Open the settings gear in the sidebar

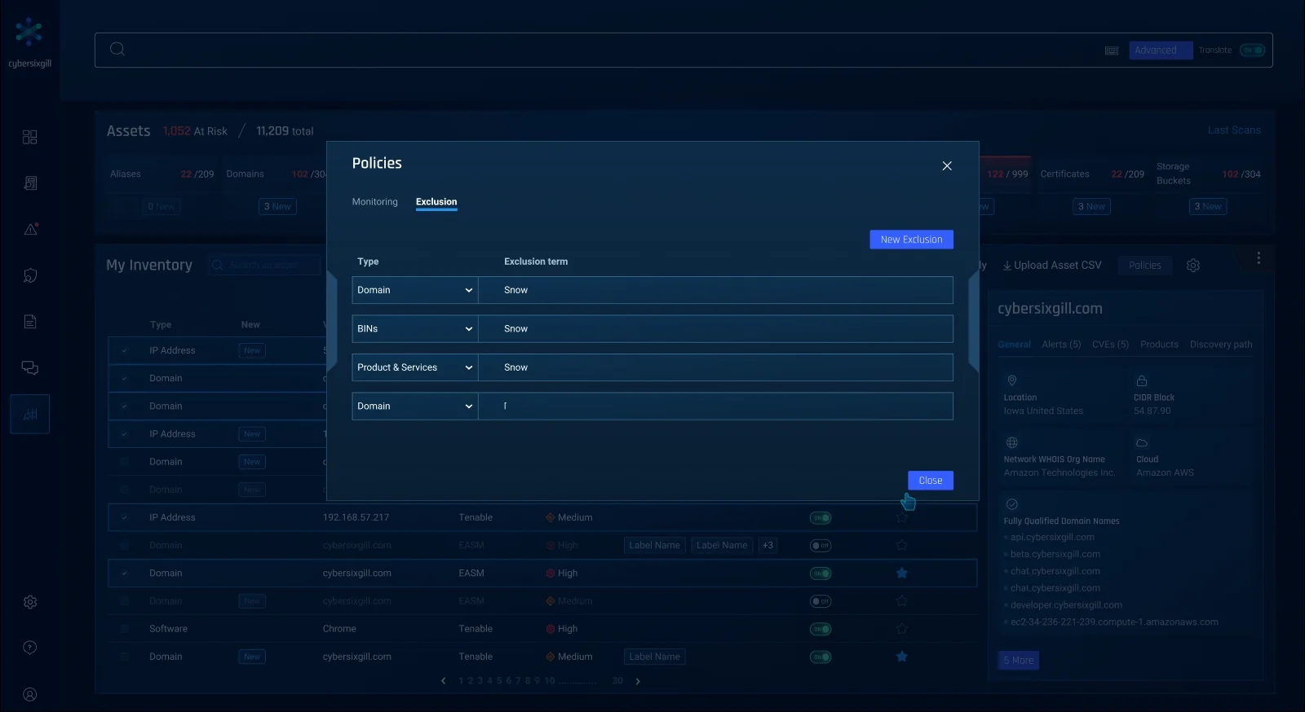(x=30, y=602)
